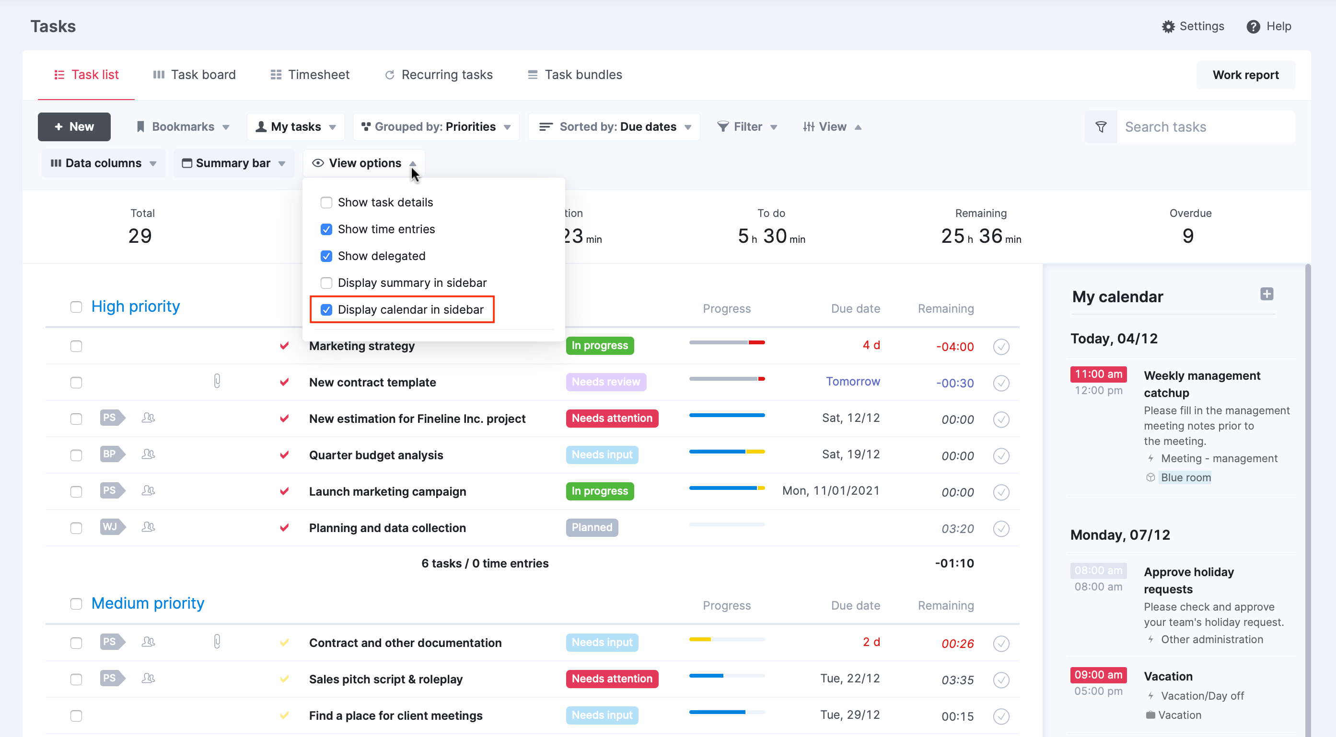
Task: Click people icon on Sales pitch script row
Action: [x=148, y=679]
